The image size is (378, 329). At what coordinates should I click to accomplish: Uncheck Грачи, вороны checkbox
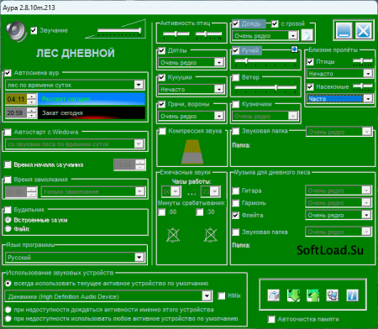coord(161,104)
